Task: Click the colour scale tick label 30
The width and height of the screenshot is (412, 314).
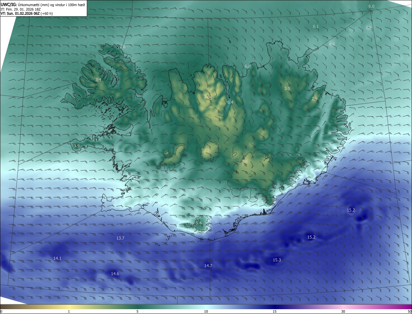Action: point(343,311)
